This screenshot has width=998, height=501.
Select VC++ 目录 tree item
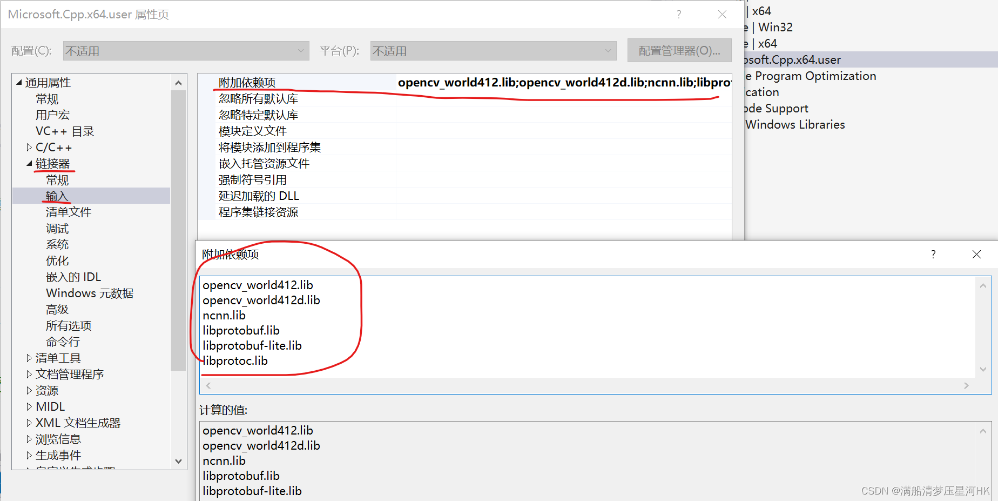(x=65, y=131)
